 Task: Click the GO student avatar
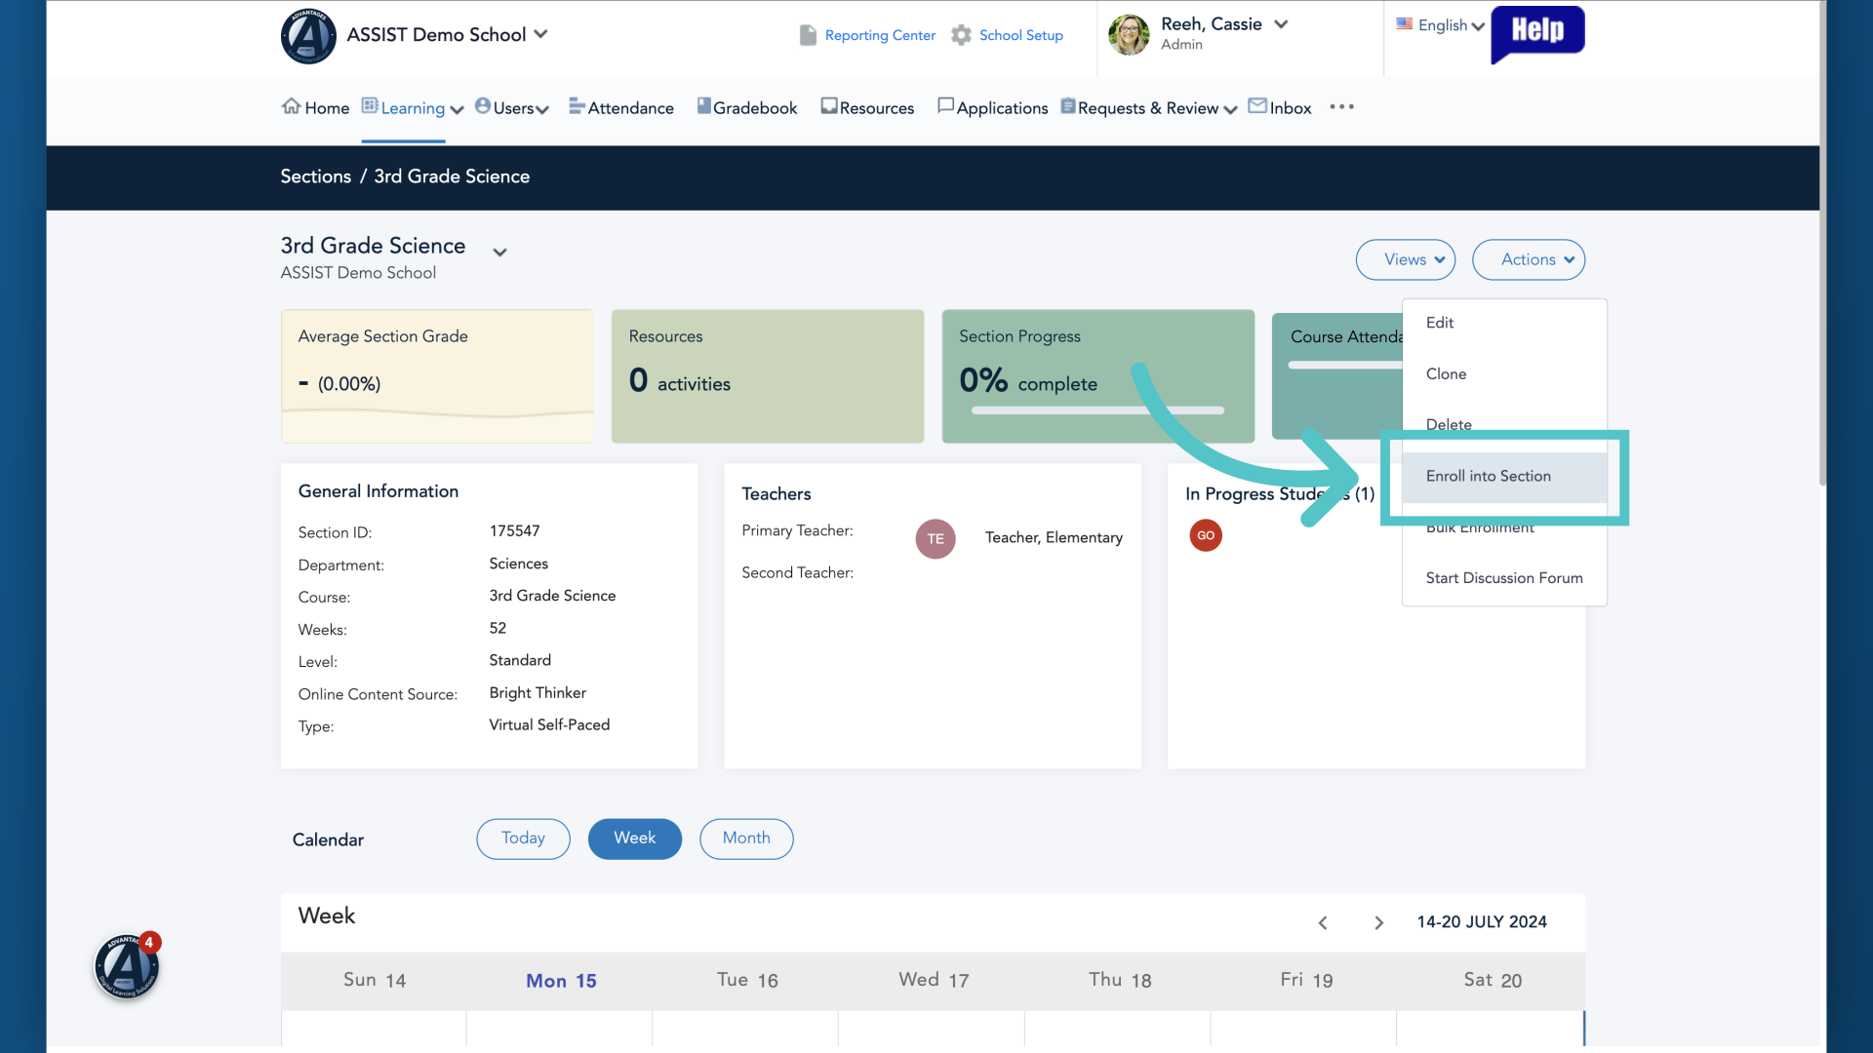tap(1206, 535)
